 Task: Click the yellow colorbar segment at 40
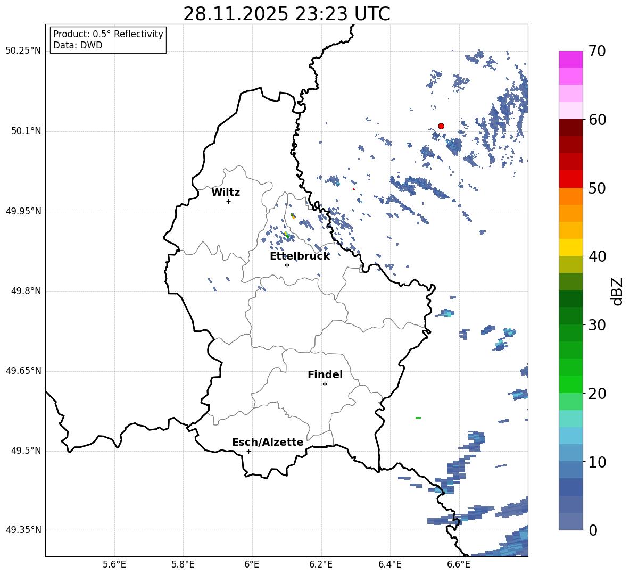(570, 247)
